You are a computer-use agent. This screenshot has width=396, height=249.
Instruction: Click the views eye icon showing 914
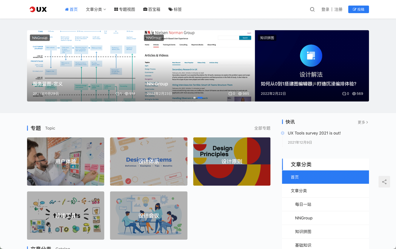[126, 94]
